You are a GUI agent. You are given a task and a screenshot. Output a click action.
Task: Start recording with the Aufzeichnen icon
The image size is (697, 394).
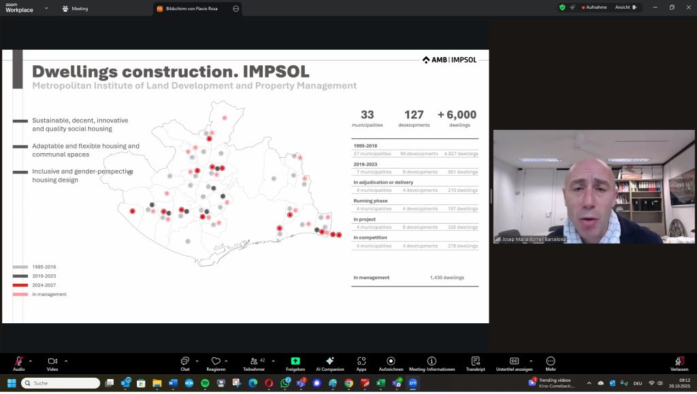391,361
